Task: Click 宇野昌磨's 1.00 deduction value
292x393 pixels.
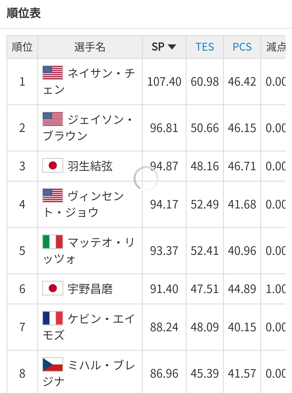Action: click(x=275, y=289)
